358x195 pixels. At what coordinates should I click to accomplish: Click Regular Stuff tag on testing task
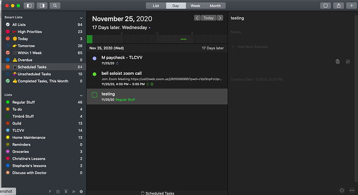coord(126,100)
